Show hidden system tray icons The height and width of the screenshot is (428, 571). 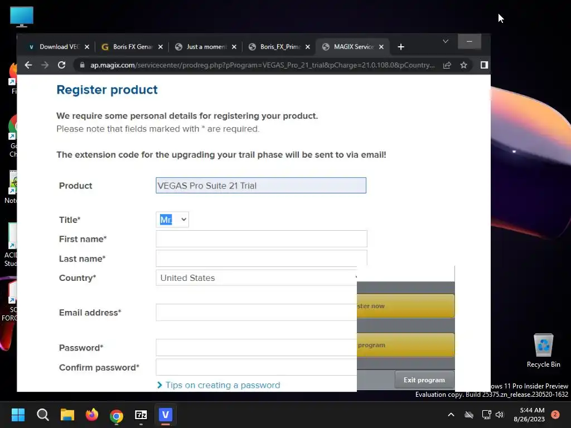(x=451, y=415)
